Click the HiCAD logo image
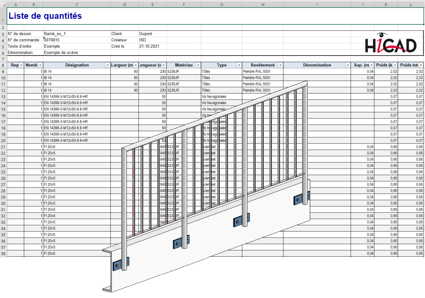 click(x=391, y=45)
